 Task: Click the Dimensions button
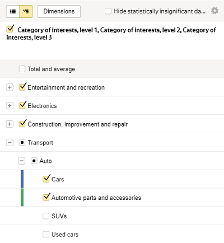pos(59,11)
